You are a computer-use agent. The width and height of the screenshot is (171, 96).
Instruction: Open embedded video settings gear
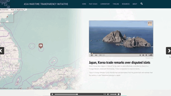(146, 55)
